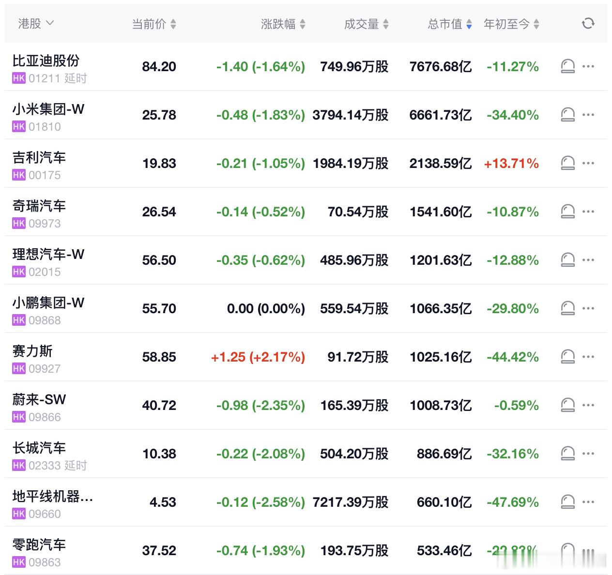Click stock code 09973
The width and height of the screenshot is (612, 575).
pyautogui.click(x=45, y=224)
